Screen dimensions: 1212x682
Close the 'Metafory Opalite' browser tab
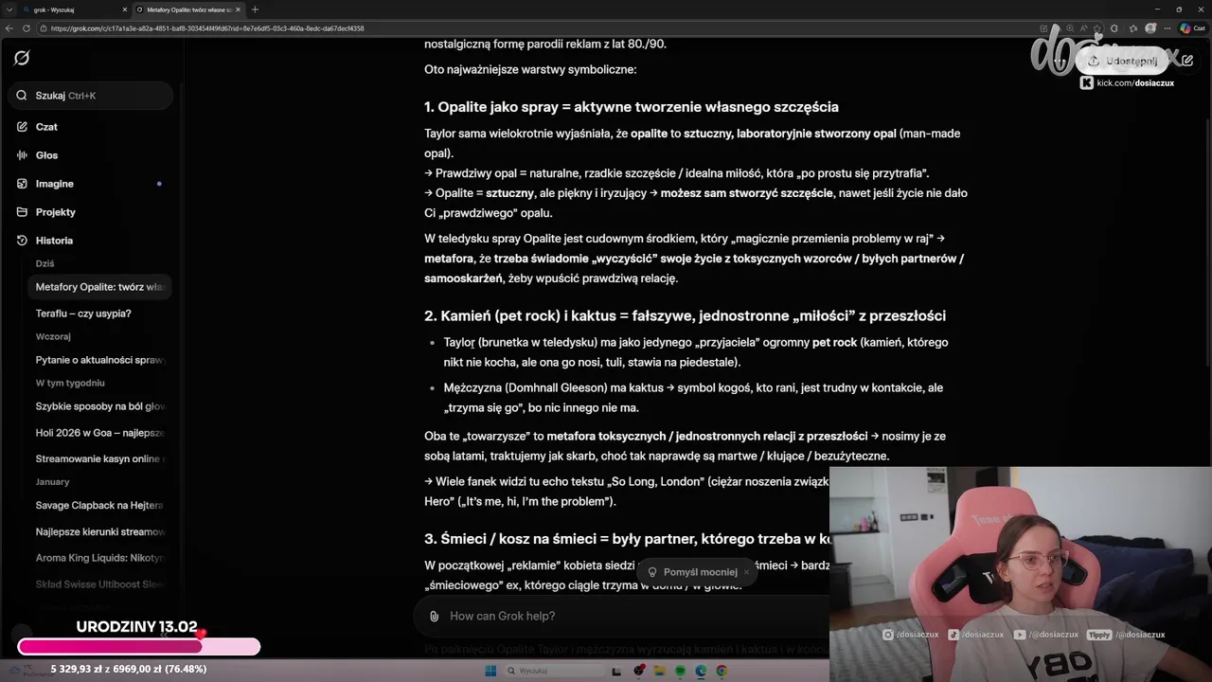click(238, 9)
